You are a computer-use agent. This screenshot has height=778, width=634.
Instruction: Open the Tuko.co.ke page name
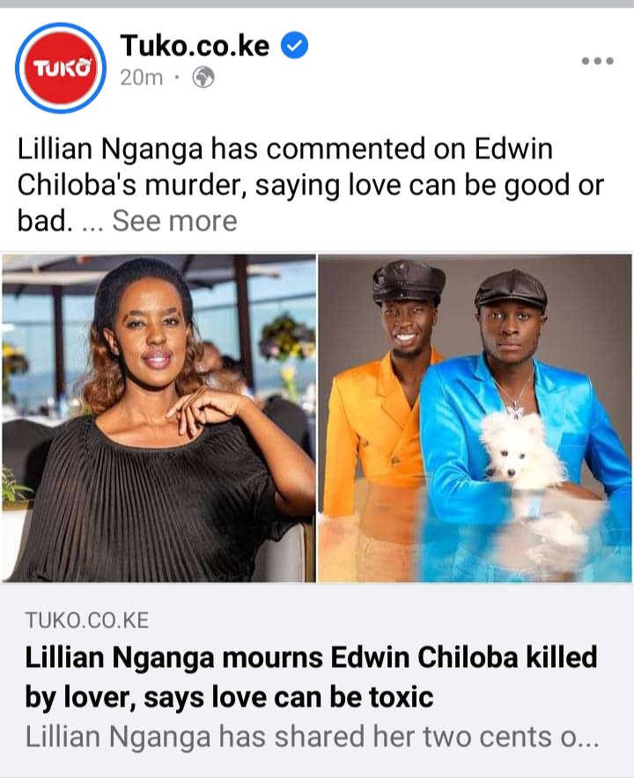pyautogui.click(x=195, y=45)
